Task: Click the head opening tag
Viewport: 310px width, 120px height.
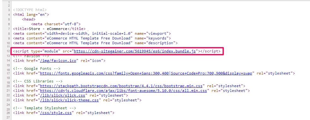Action: (29, 19)
